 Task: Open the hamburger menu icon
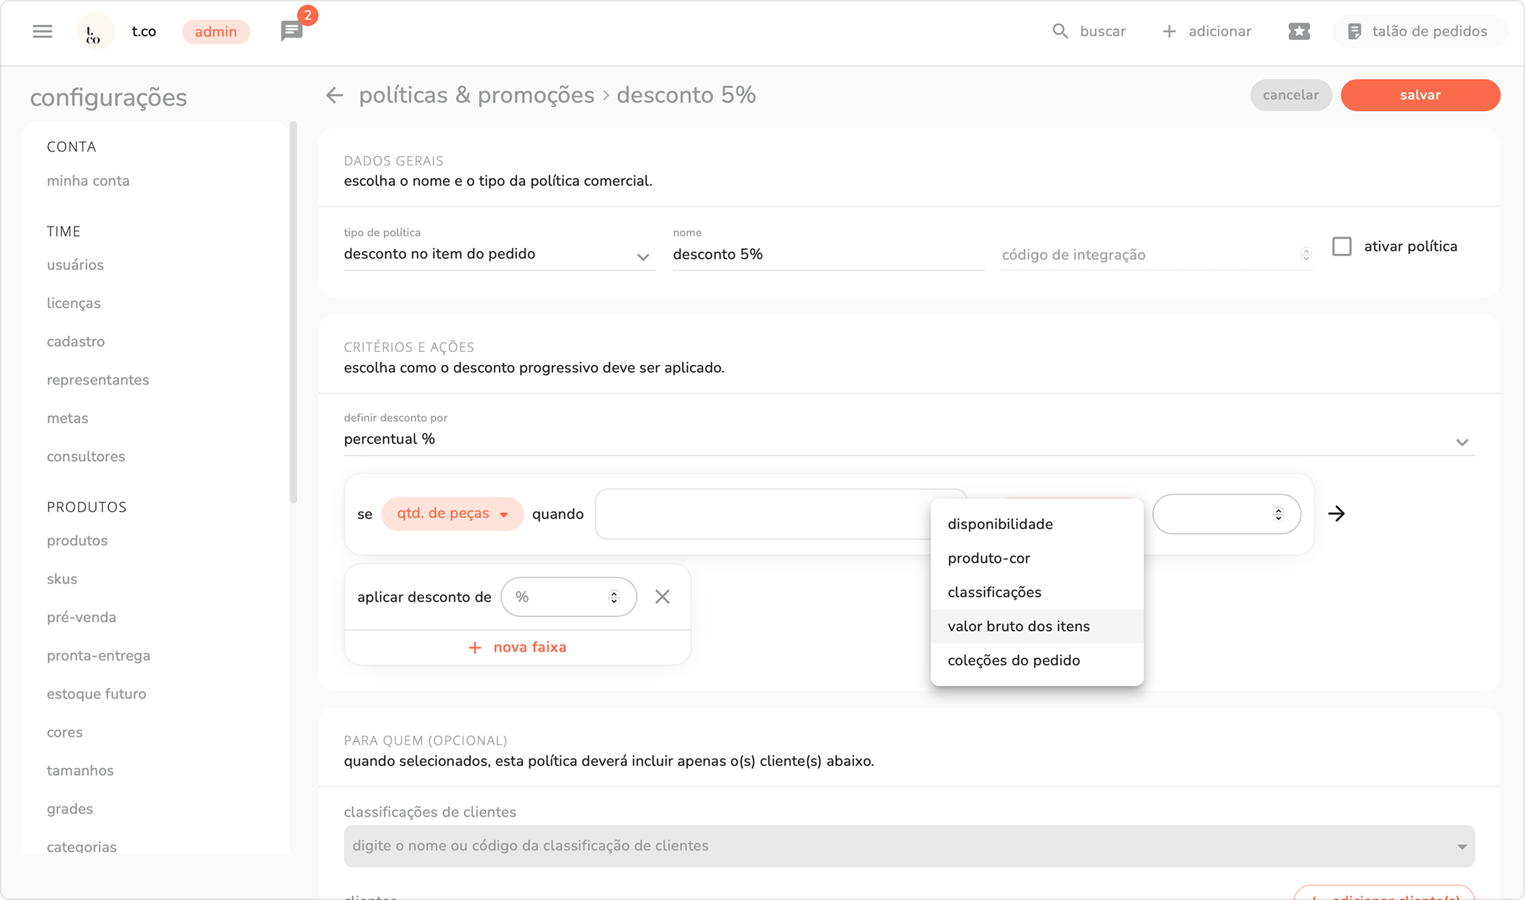tap(42, 31)
